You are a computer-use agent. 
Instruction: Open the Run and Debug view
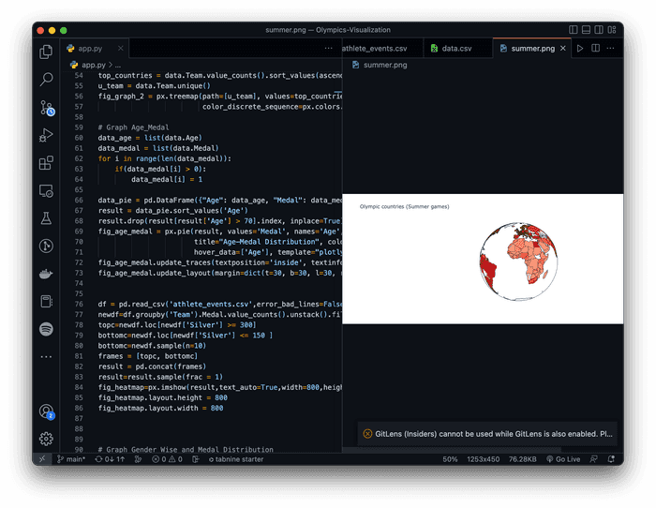point(46,135)
